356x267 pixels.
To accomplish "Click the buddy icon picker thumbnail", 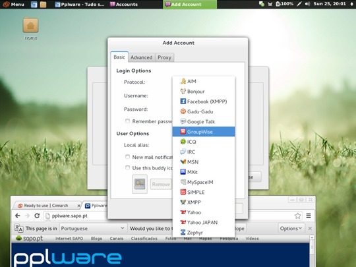I will (140, 184).
